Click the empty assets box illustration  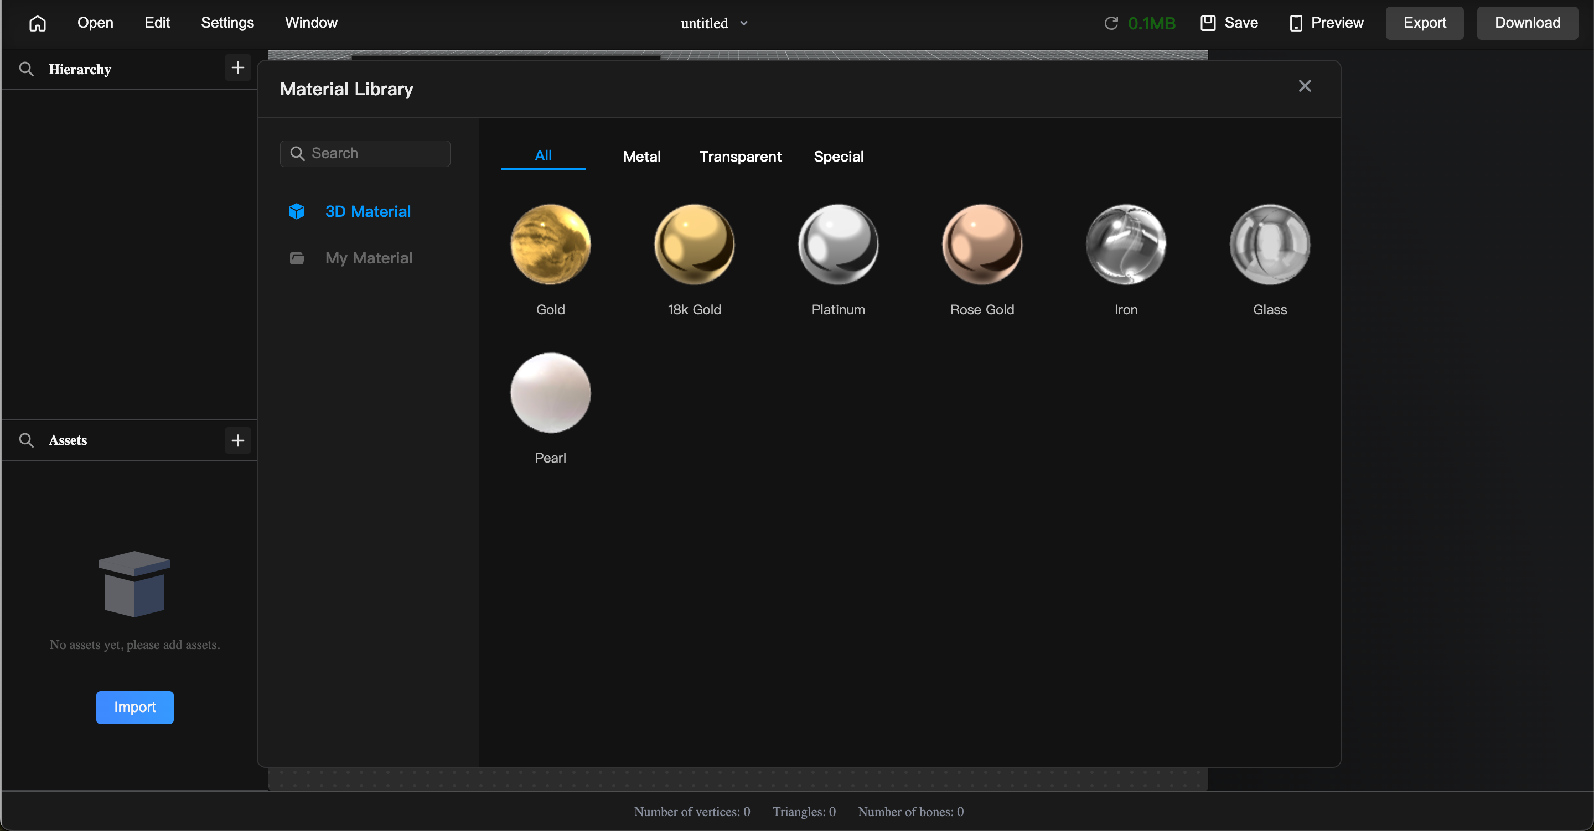[134, 584]
